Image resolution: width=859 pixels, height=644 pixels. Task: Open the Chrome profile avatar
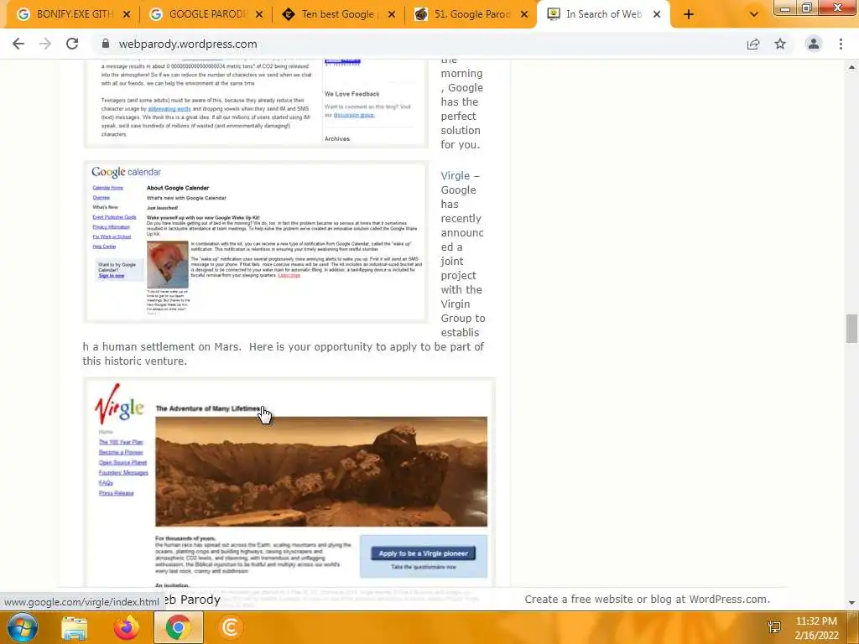(814, 44)
